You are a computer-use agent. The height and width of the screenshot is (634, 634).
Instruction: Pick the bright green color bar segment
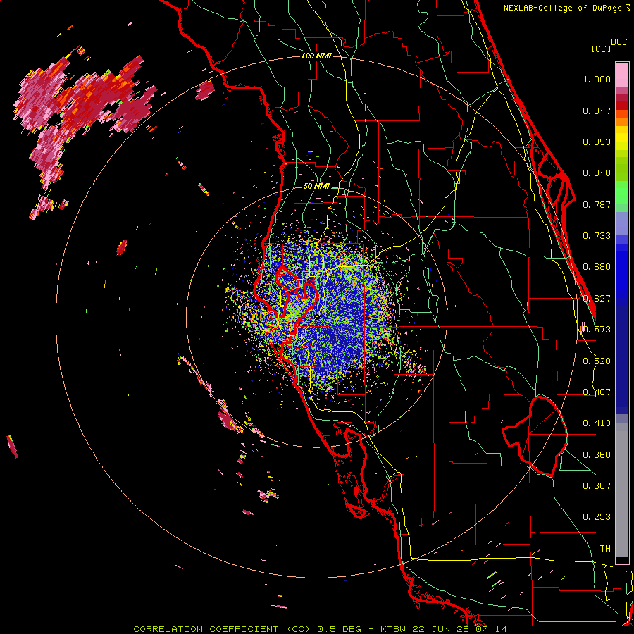[x=622, y=192]
